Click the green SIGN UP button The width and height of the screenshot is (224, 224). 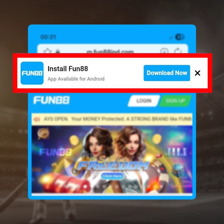point(175,101)
